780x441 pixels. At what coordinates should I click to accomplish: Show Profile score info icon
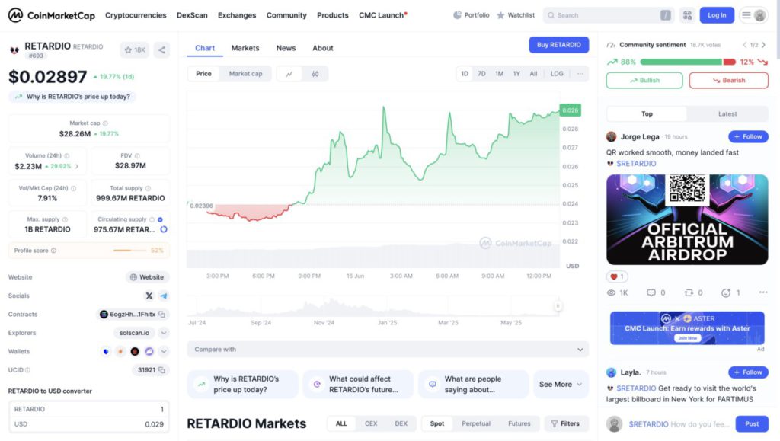click(54, 251)
